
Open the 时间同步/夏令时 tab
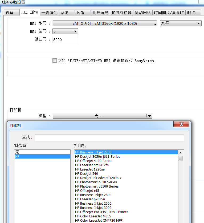(169, 13)
